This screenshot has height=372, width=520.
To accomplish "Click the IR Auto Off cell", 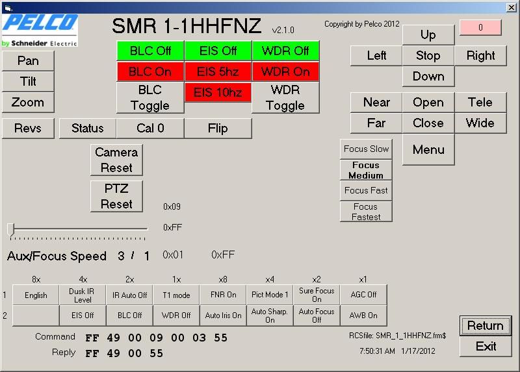I will point(129,295).
